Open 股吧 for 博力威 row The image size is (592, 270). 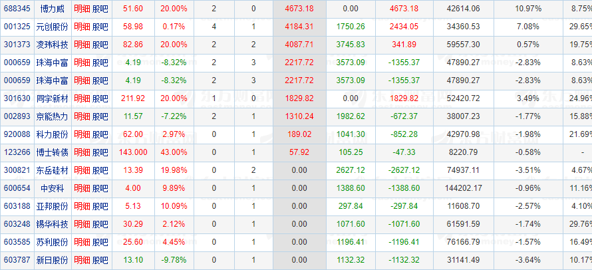pyautogui.click(x=100, y=8)
